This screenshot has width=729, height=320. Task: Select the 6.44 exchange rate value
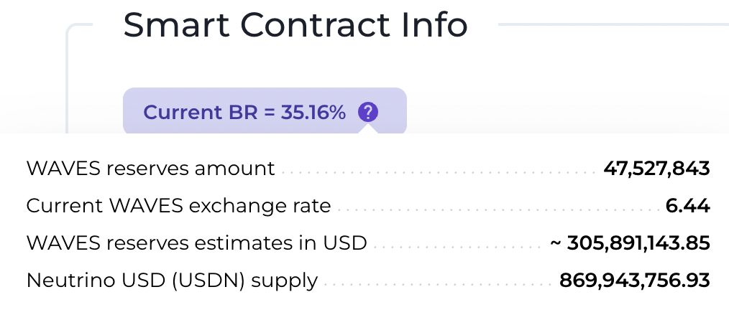click(x=688, y=207)
